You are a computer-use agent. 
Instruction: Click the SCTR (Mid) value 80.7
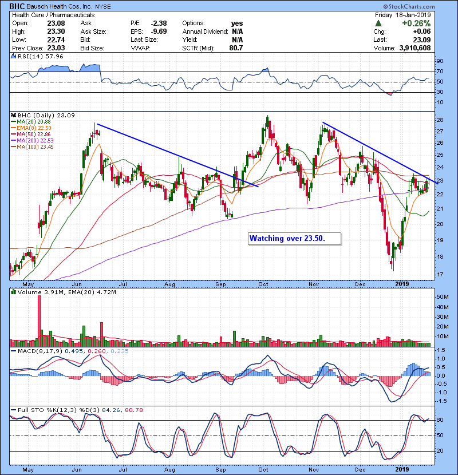236,48
